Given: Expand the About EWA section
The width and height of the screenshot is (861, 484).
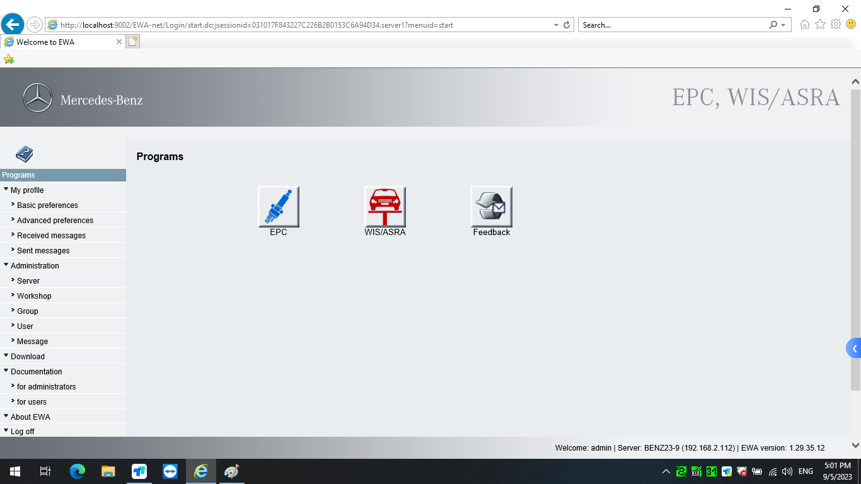Looking at the screenshot, I should click(x=6, y=417).
